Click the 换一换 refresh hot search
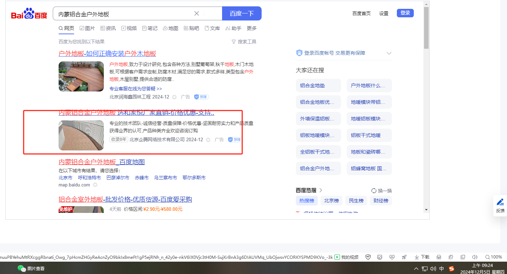The height and width of the screenshot is (274, 507). pos(382,191)
